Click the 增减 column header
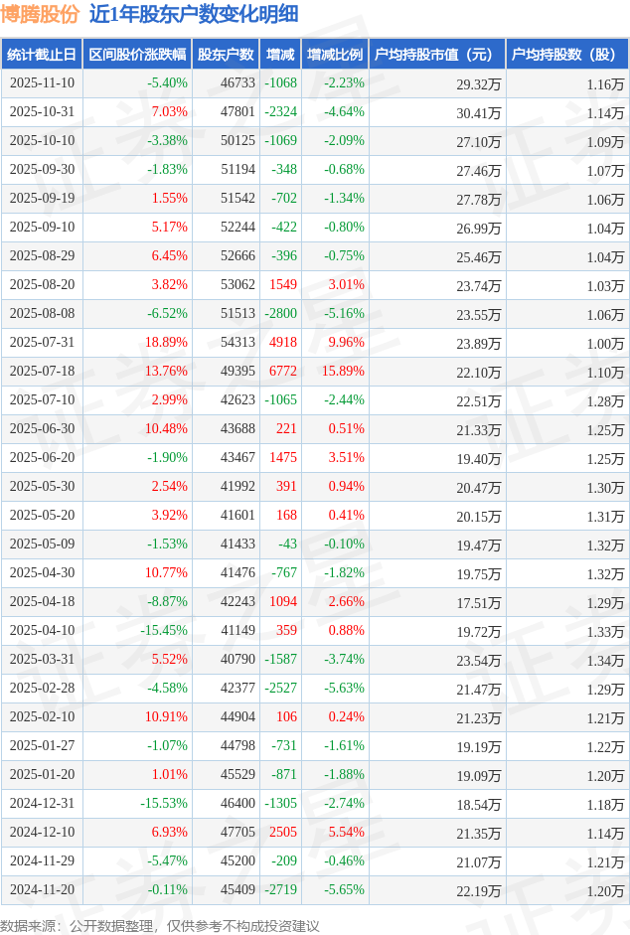The height and width of the screenshot is (935, 630). pos(281,55)
